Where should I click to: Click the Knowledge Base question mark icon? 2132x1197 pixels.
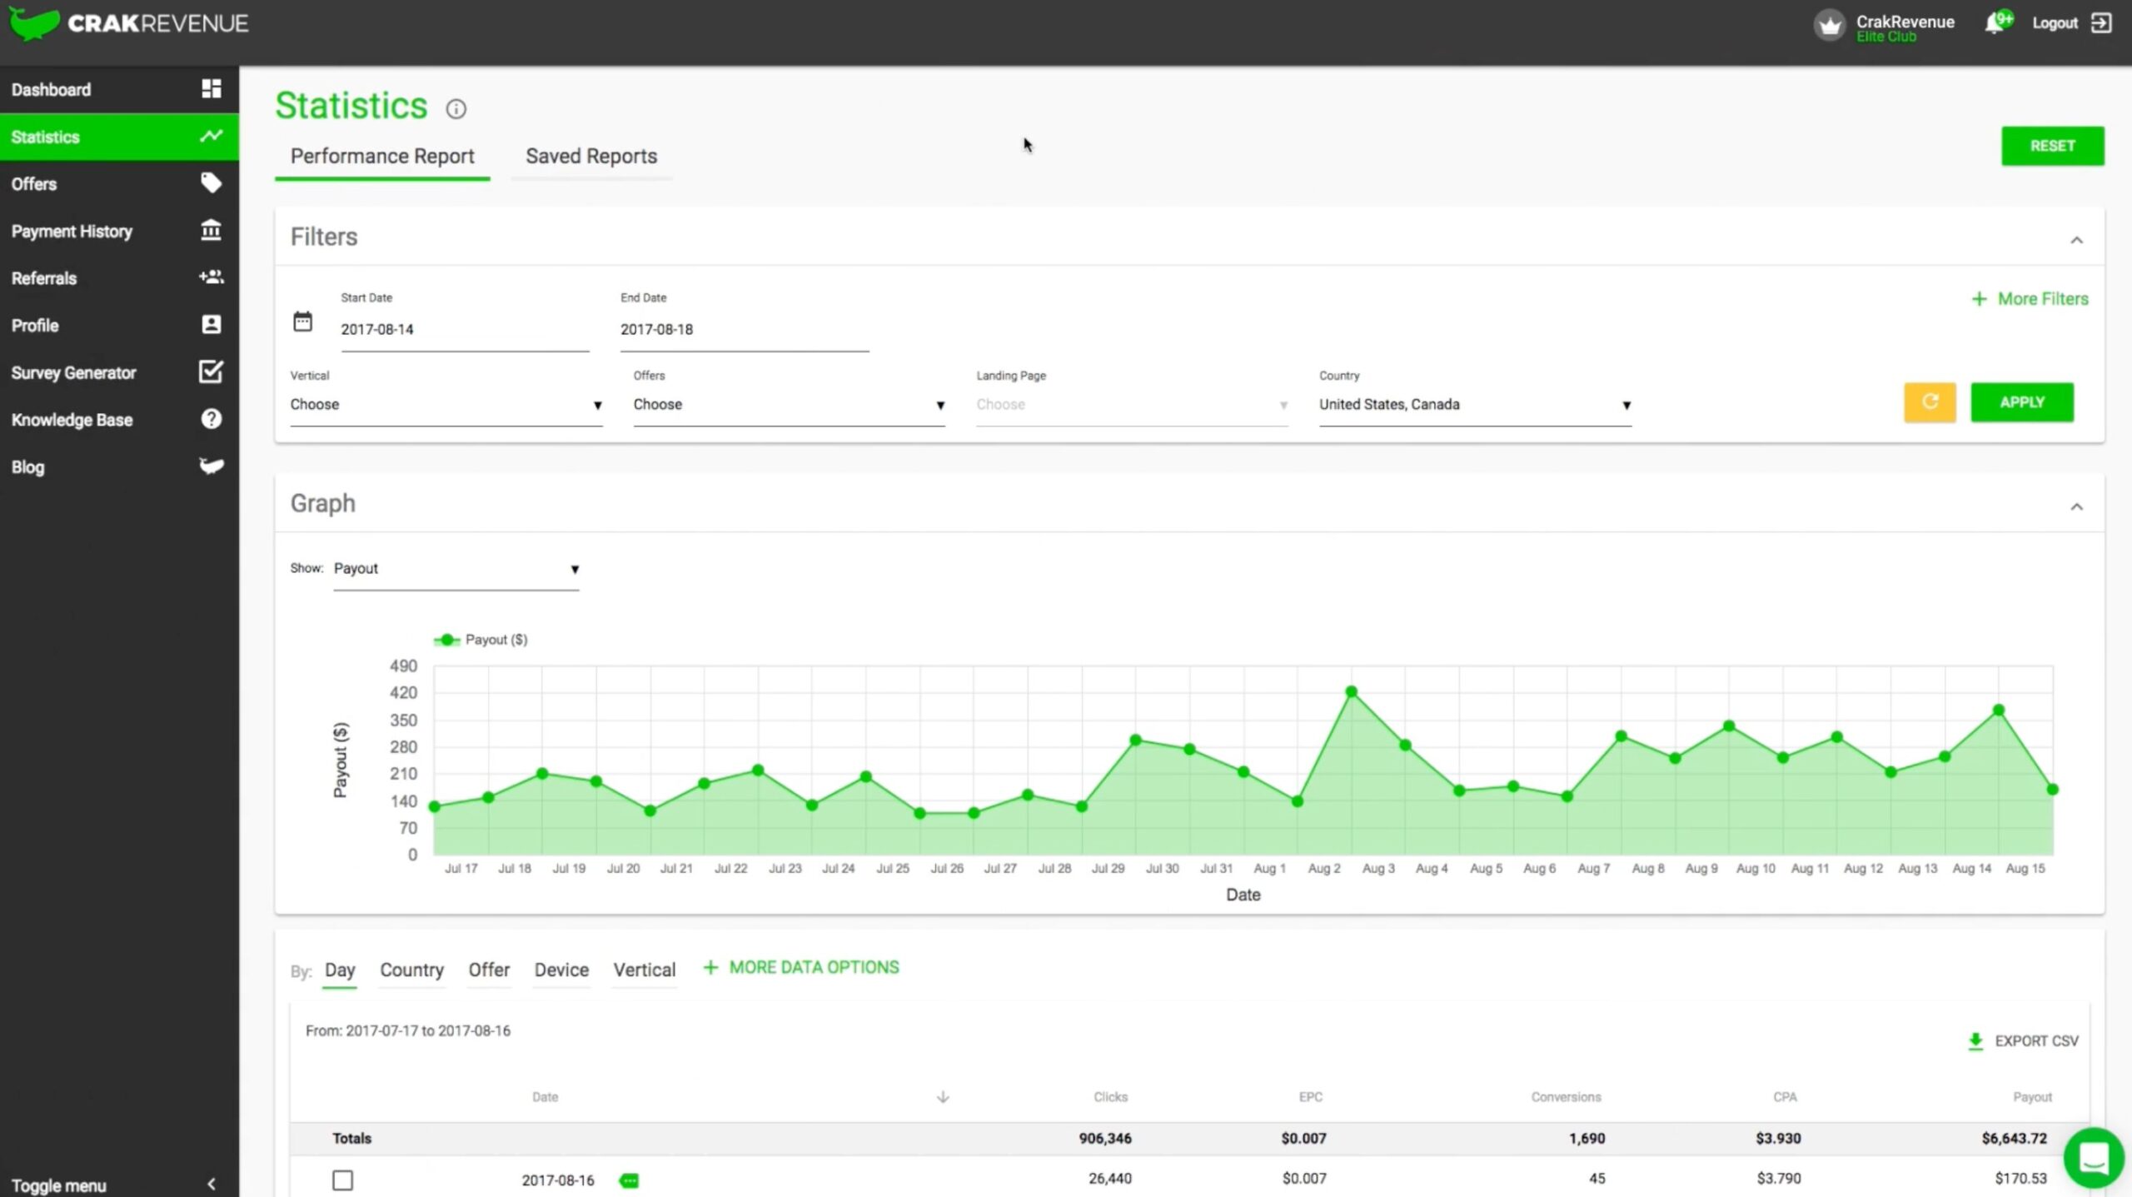[212, 419]
